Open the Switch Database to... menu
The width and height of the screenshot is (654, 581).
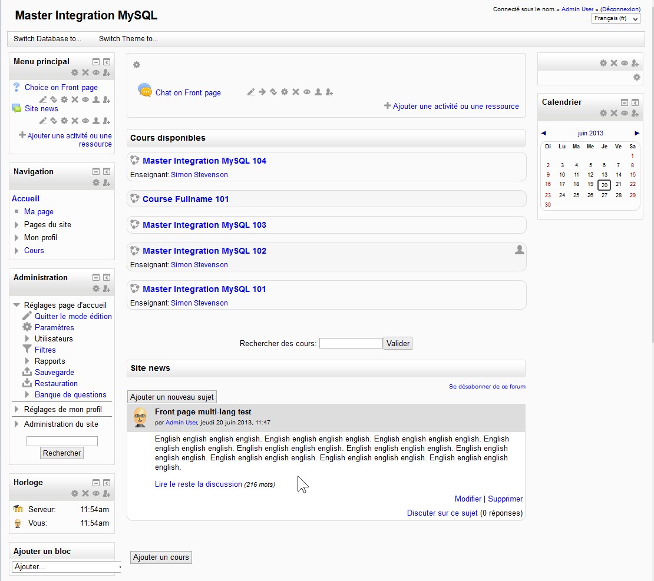(x=47, y=39)
